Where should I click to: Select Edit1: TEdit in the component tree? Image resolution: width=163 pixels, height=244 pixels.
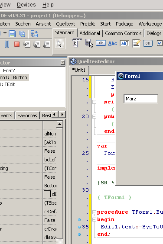(x=7, y=84)
